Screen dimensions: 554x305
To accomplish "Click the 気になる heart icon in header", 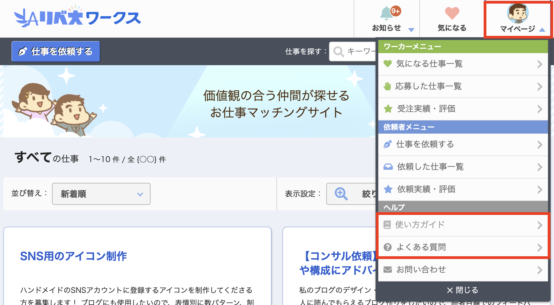I will click(452, 13).
